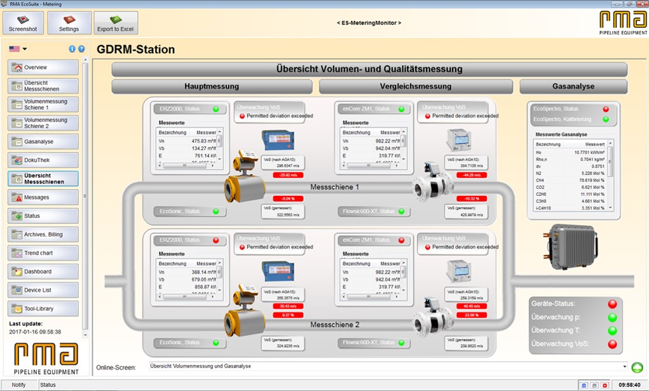Click the Überwachung VoS red status light
The width and height of the screenshot is (649, 391).
tap(612, 345)
